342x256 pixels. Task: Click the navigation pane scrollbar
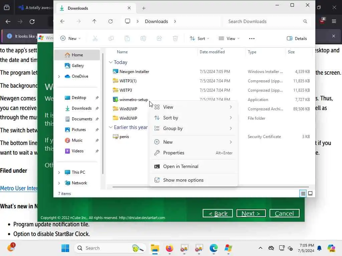(x=103, y=113)
